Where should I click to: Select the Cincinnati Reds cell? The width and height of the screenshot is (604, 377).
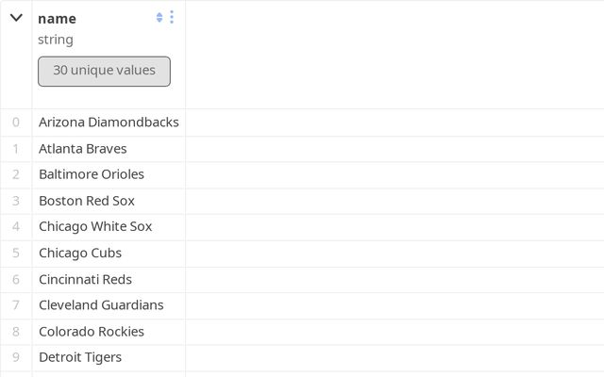pyautogui.click(x=85, y=279)
